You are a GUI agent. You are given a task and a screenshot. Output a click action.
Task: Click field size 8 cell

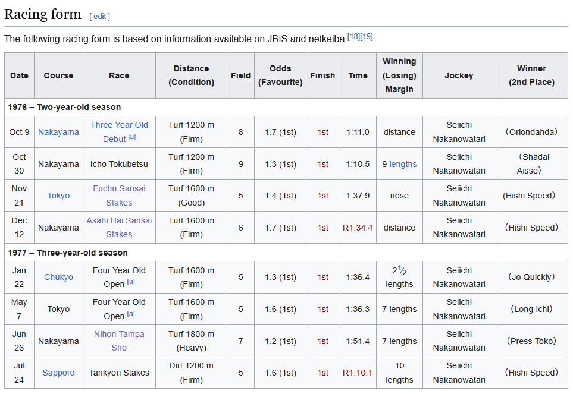coord(240,132)
